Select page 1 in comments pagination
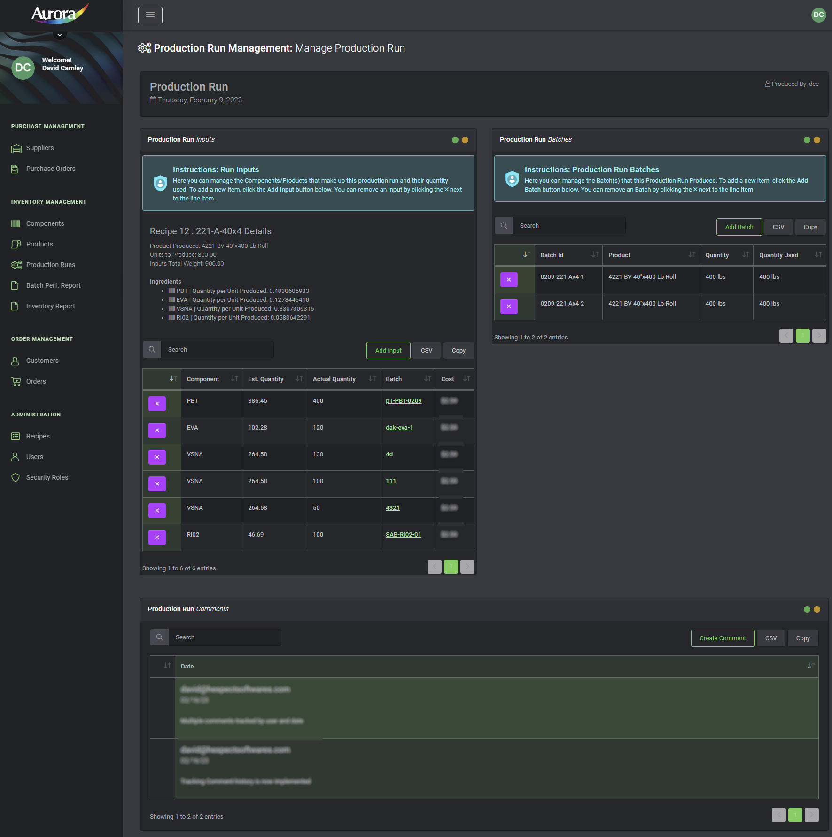 click(x=795, y=815)
